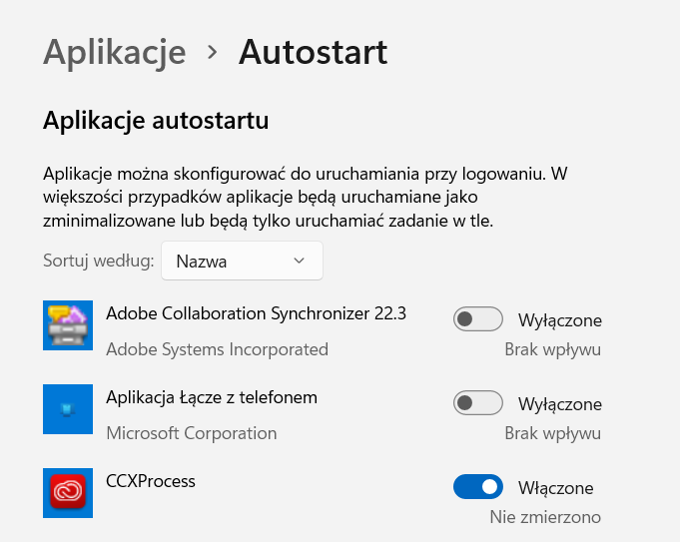Click the red CCXProcess Creative Cloud icon
The width and height of the screenshot is (680, 542).
[68, 493]
